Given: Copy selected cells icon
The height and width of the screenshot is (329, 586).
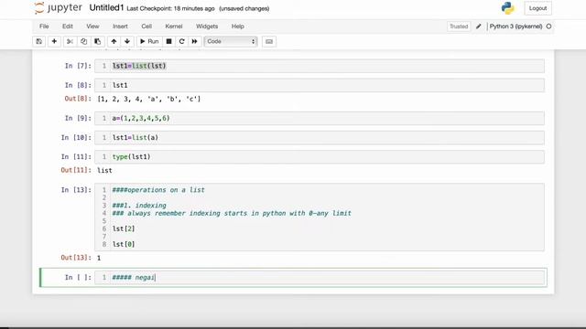Looking at the screenshot, I should click(x=83, y=41).
